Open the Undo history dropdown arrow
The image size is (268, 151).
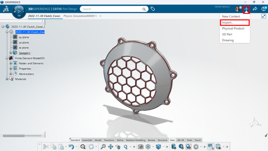click(x=76, y=147)
